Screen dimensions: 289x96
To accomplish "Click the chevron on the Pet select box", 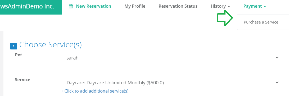I will [x=277, y=58].
